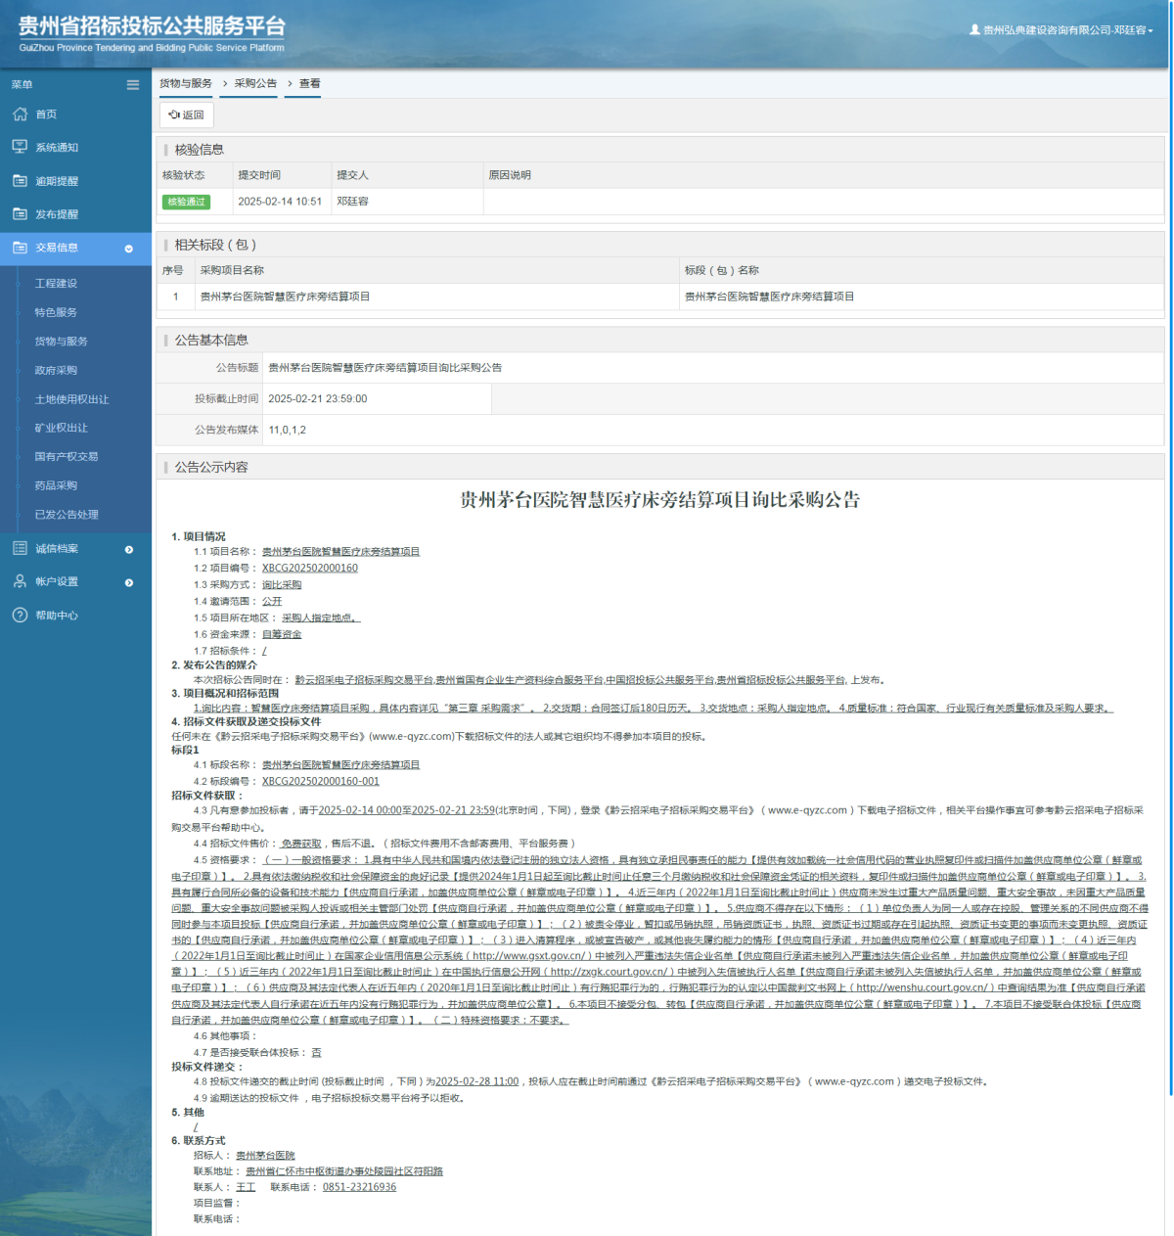Click the monitor icon for 系统通知
1174x1236 pixels.
[x=20, y=147]
